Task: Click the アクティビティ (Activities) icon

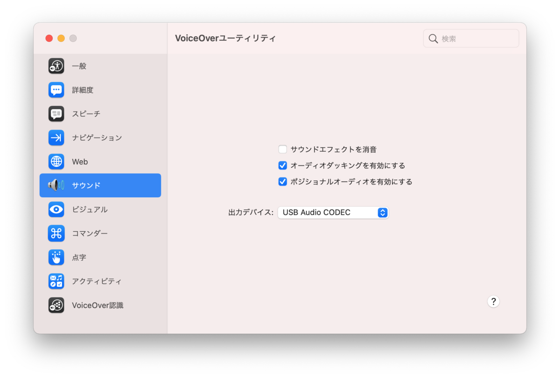Action: point(56,281)
